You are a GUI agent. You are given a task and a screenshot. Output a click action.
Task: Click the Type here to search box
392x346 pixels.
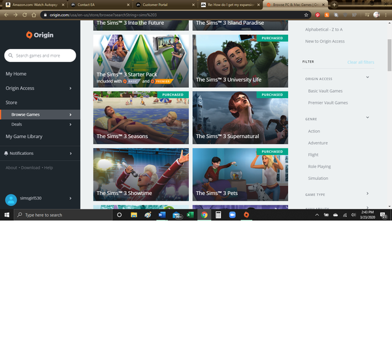click(63, 215)
